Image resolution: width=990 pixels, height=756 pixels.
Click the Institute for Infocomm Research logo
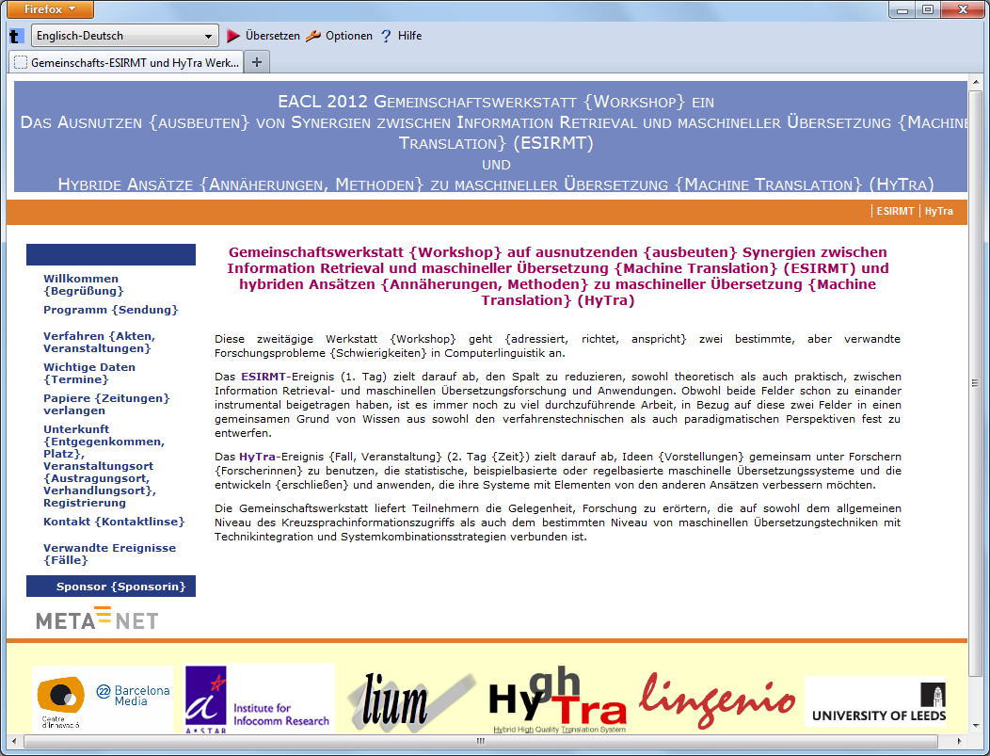point(259,700)
